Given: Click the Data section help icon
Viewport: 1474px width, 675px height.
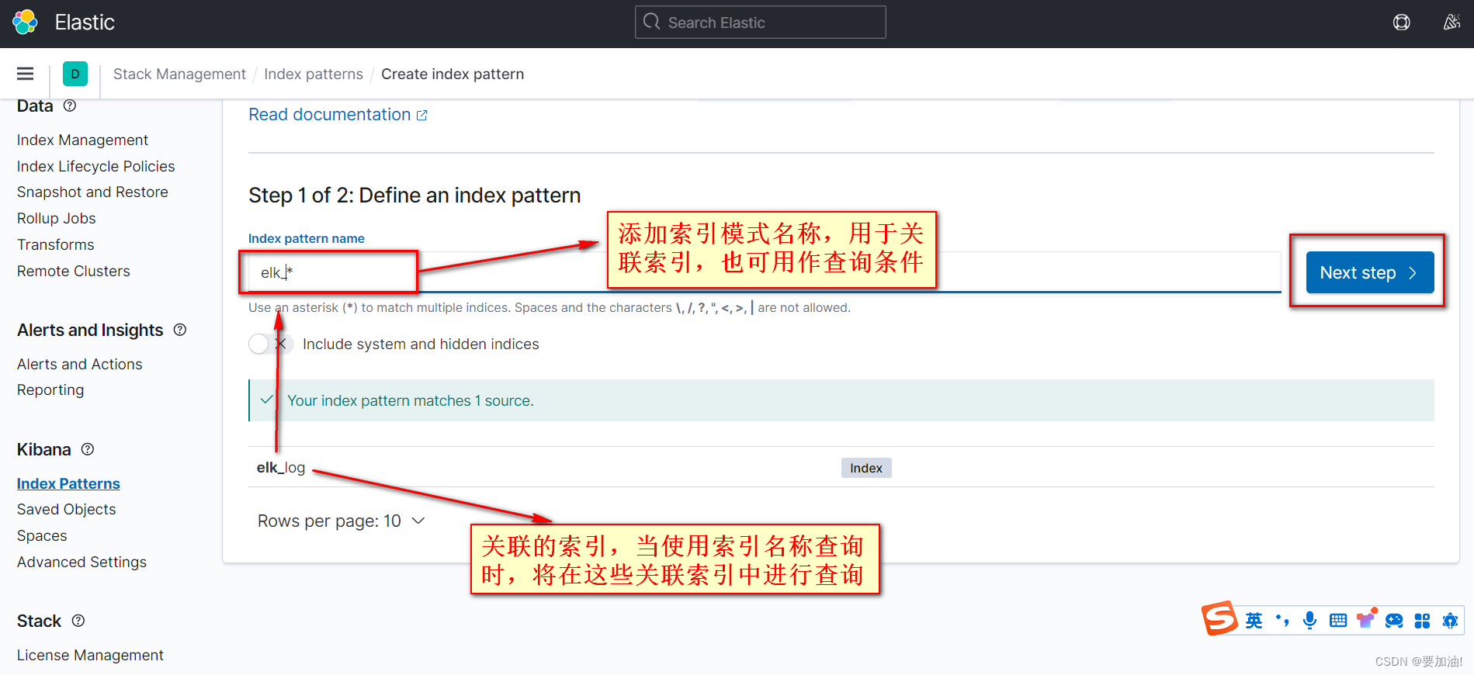Looking at the screenshot, I should tap(70, 106).
